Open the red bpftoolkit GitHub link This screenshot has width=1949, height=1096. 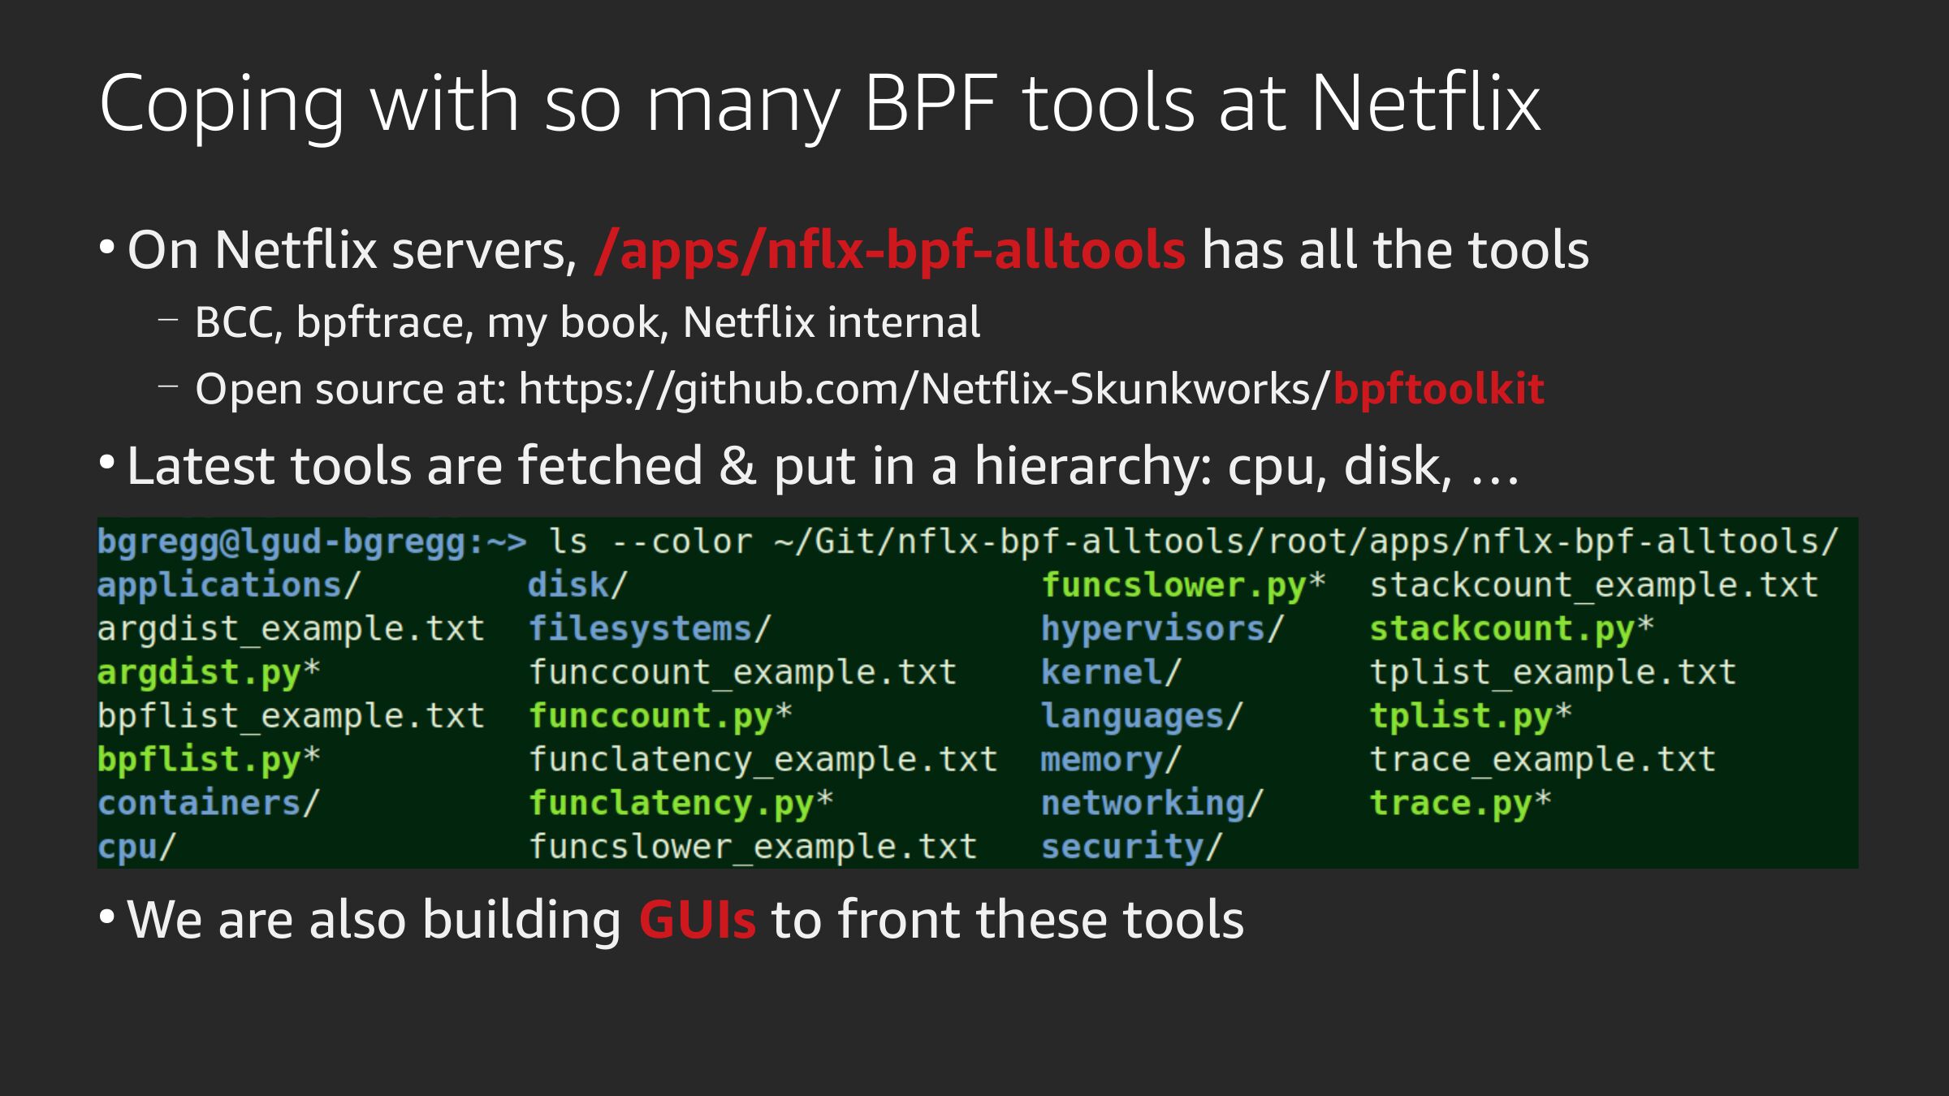(1437, 389)
